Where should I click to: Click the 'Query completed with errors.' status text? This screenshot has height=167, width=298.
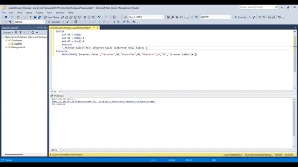click(68, 154)
